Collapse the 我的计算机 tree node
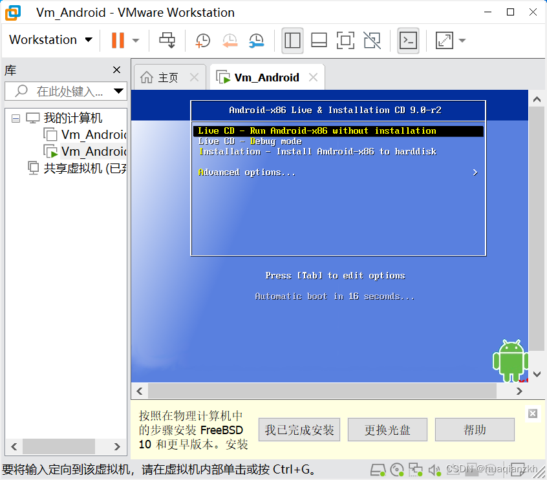The height and width of the screenshot is (480, 547). (x=14, y=118)
